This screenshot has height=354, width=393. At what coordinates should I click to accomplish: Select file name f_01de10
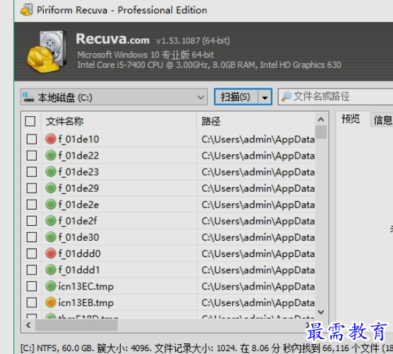pos(78,139)
